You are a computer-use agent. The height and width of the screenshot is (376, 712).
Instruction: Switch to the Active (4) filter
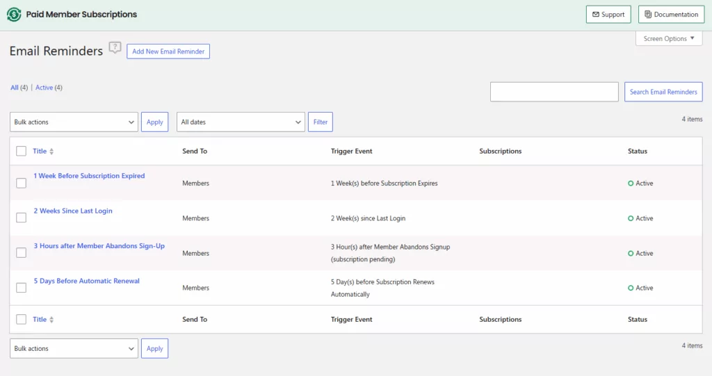pyautogui.click(x=44, y=88)
